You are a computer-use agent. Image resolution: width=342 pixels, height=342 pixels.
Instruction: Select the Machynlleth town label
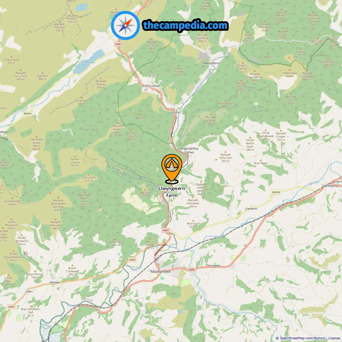pyautogui.click(x=161, y=272)
